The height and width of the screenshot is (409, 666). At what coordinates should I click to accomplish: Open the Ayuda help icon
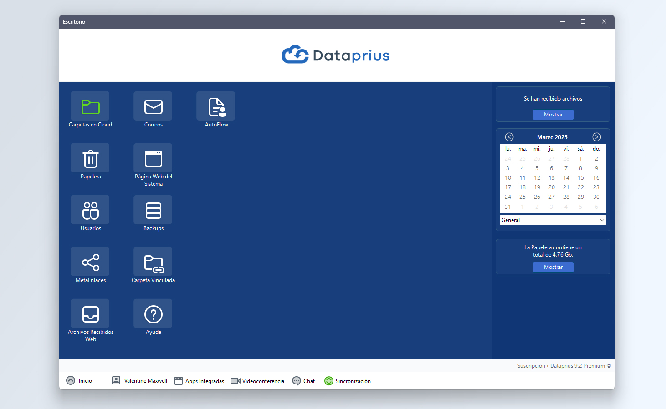(153, 313)
